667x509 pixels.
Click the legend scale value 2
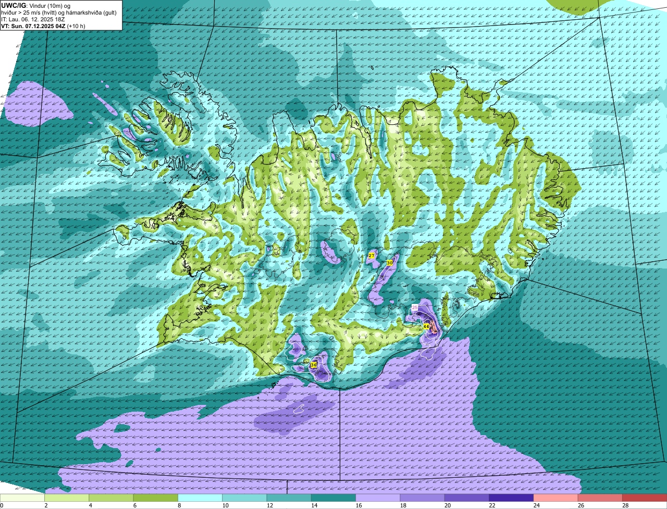(x=46, y=505)
